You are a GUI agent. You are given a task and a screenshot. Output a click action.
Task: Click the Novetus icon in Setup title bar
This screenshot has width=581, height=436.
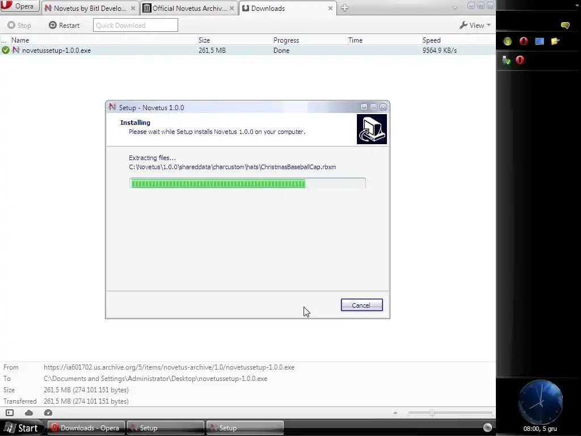coord(112,107)
